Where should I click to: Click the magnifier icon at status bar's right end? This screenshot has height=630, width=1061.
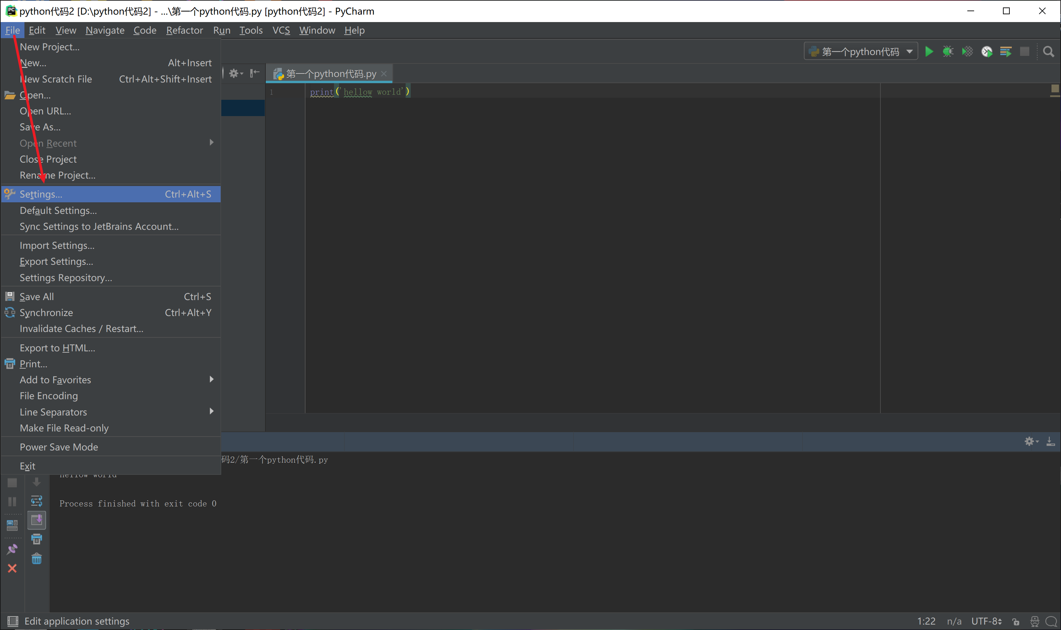coord(1051,622)
